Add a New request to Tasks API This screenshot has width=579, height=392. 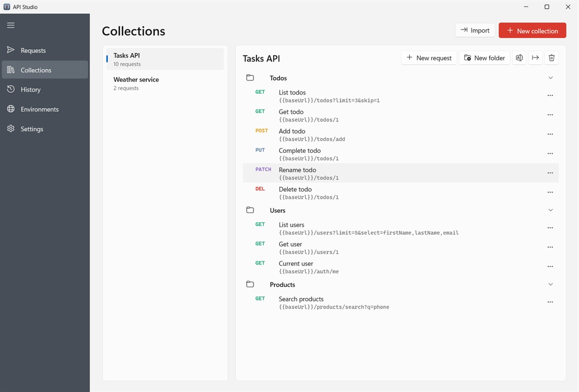429,58
